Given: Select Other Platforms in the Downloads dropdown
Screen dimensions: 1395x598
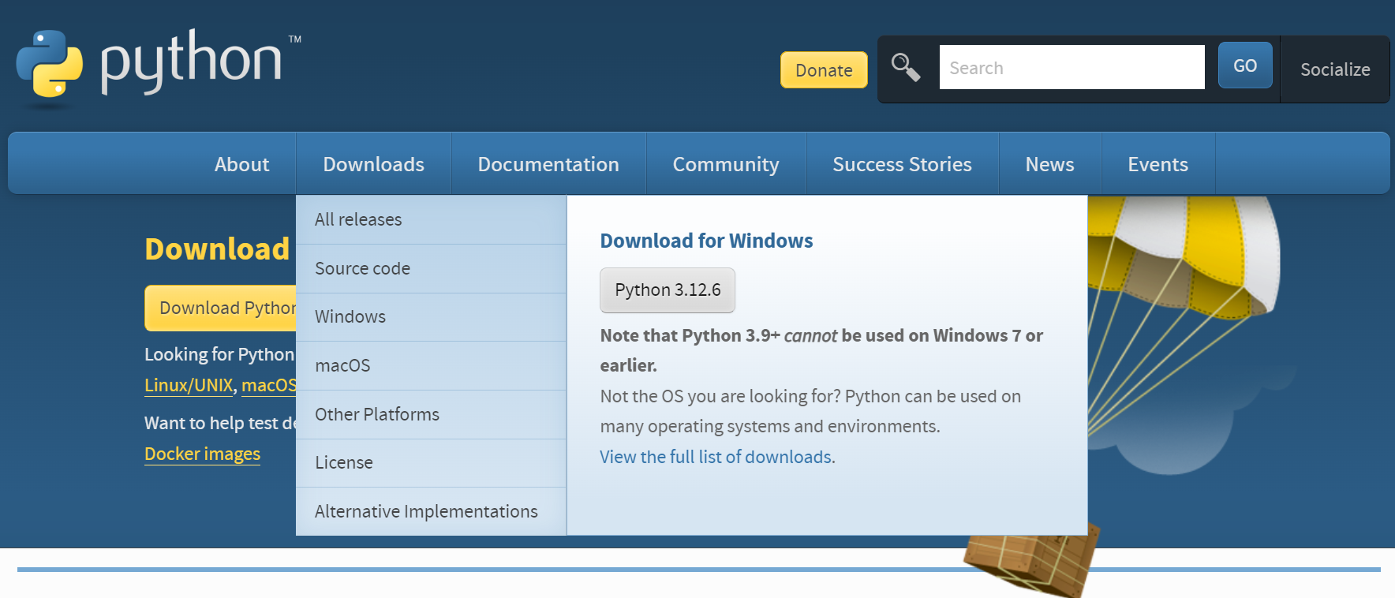Looking at the screenshot, I should (x=431, y=414).
